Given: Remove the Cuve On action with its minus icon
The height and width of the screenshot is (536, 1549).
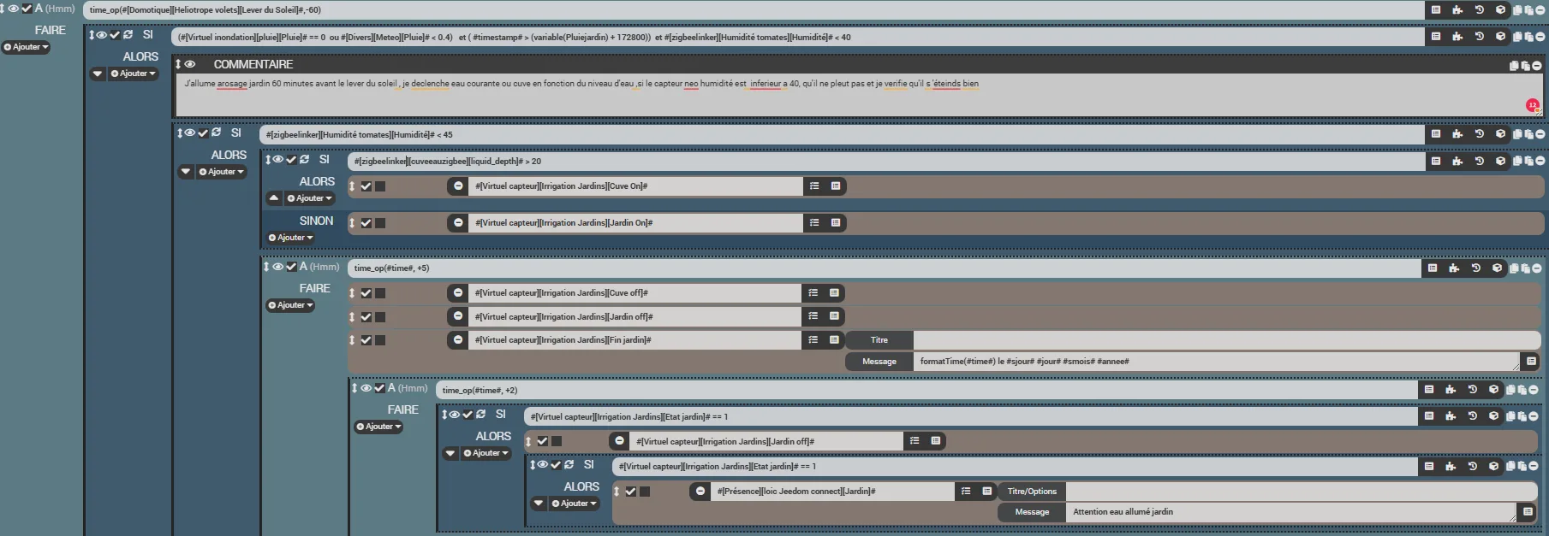Looking at the screenshot, I should tap(458, 186).
